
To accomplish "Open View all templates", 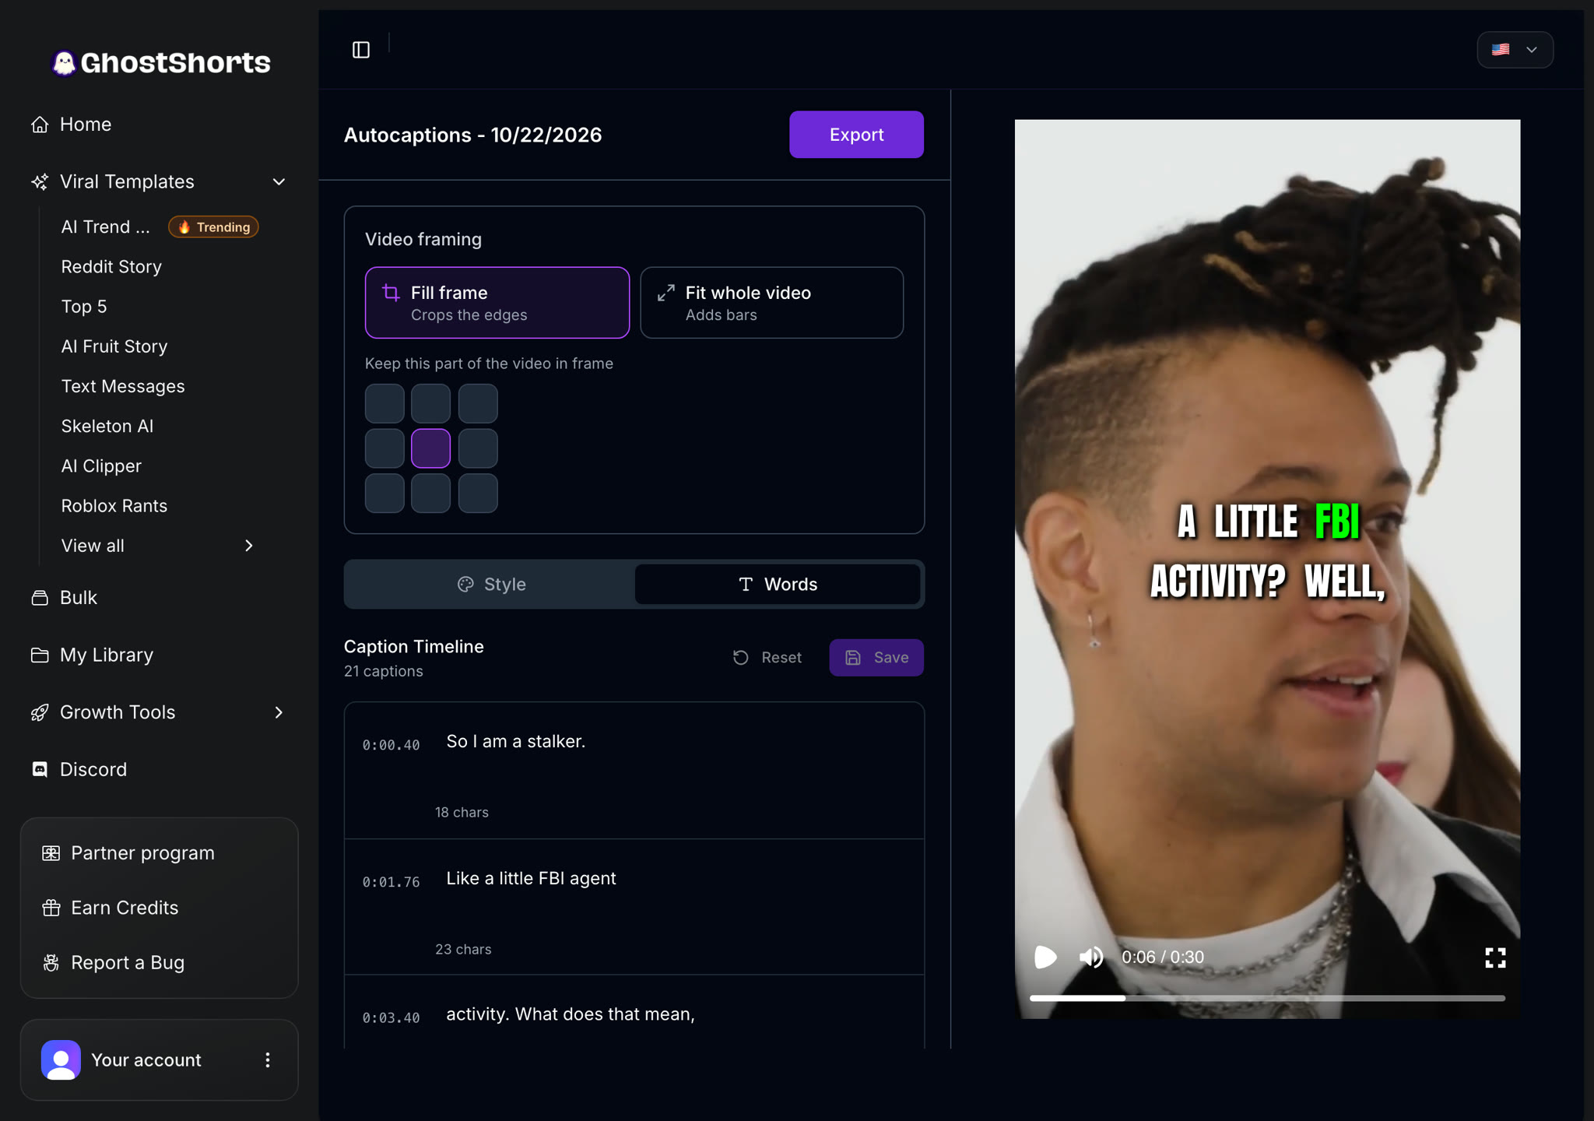I will pyautogui.click(x=159, y=546).
